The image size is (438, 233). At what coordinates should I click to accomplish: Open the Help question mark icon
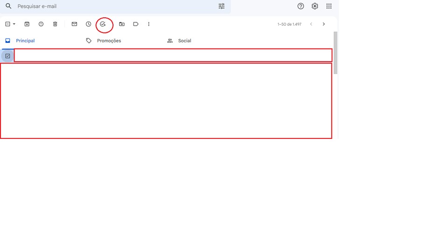pos(301,6)
